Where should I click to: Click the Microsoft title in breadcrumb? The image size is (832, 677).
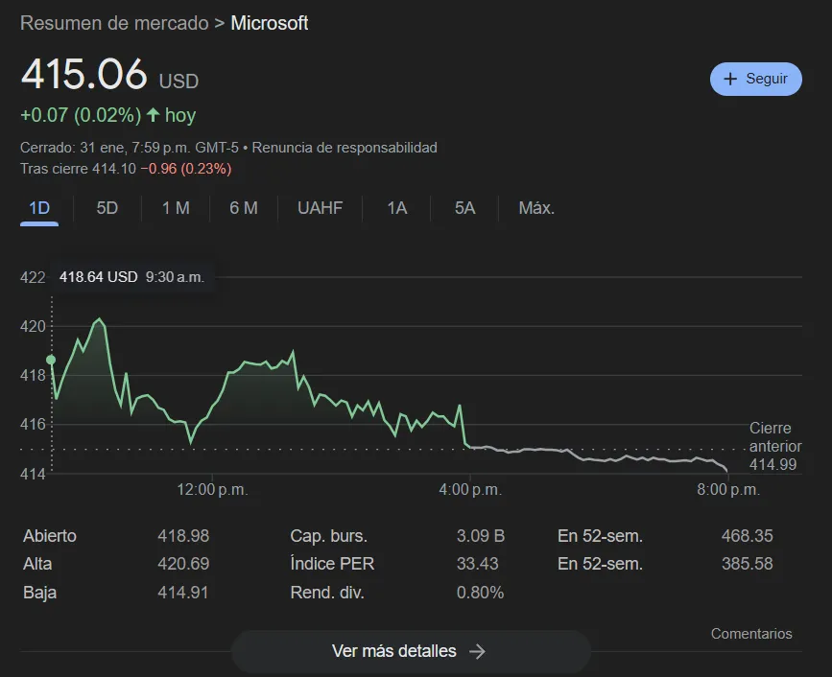(x=270, y=23)
